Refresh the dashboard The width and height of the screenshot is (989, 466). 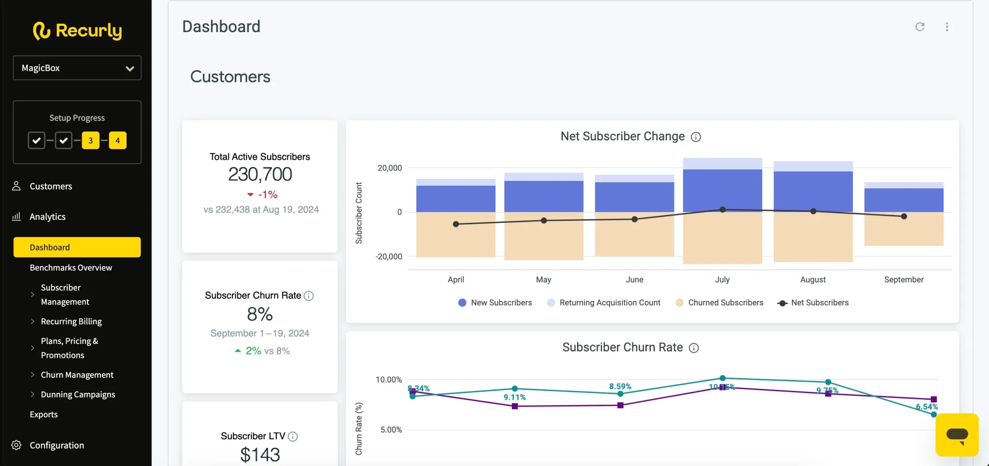click(x=920, y=27)
